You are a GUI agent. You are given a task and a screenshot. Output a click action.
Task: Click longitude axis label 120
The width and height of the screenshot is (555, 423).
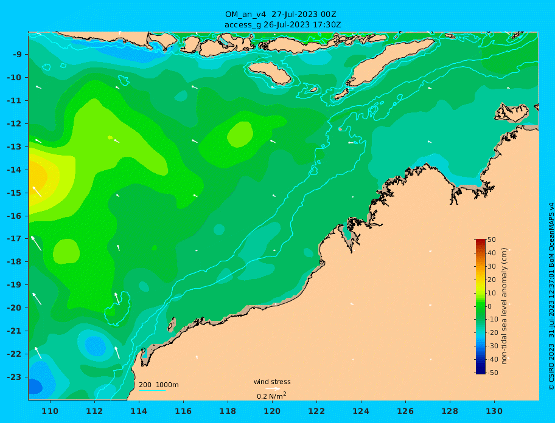tap(272, 411)
